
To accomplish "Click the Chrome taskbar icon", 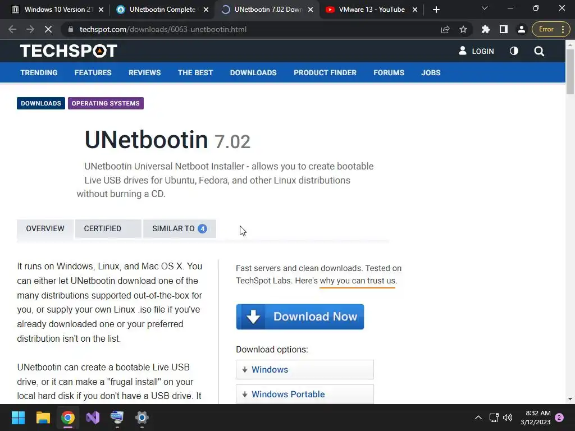I will 68,418.
